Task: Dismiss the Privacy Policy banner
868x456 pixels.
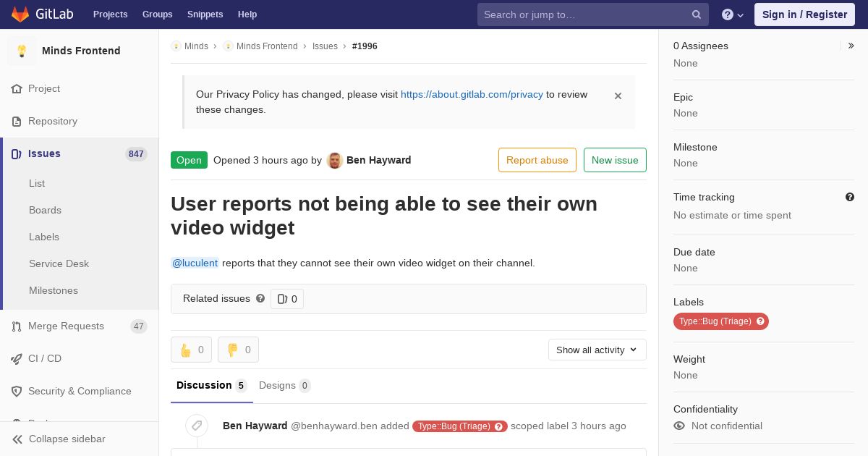Action: coord(618,96)
